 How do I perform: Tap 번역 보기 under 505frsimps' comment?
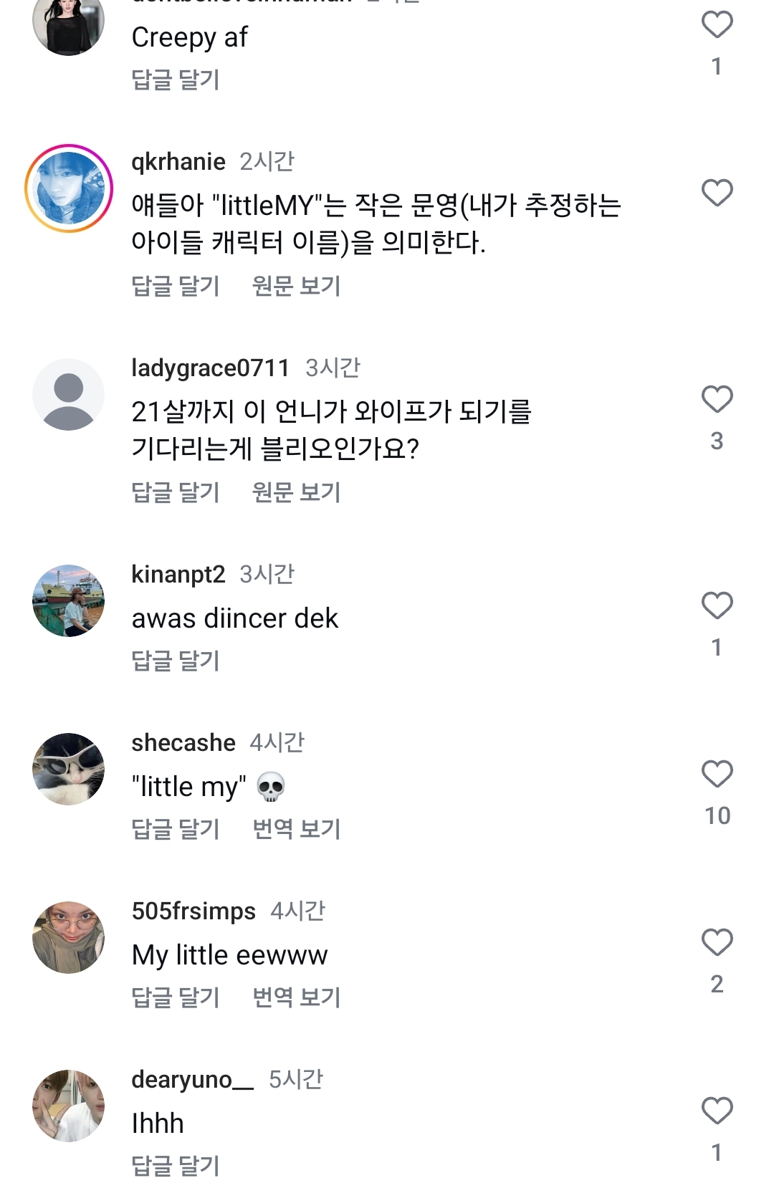coord(296,997)
